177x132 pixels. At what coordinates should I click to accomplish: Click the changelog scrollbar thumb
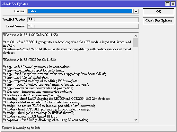click(x=136, y=42)
